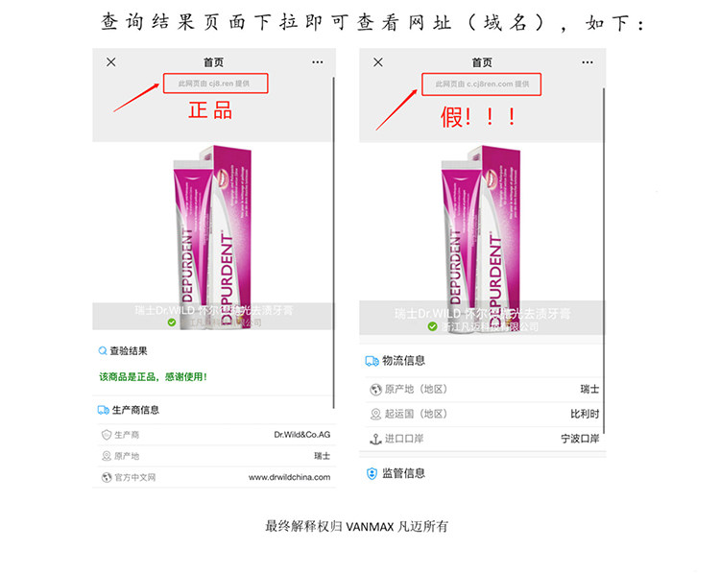Click the 物流信息 truck icon
This screenshot has height=573, width=720.
372,361
